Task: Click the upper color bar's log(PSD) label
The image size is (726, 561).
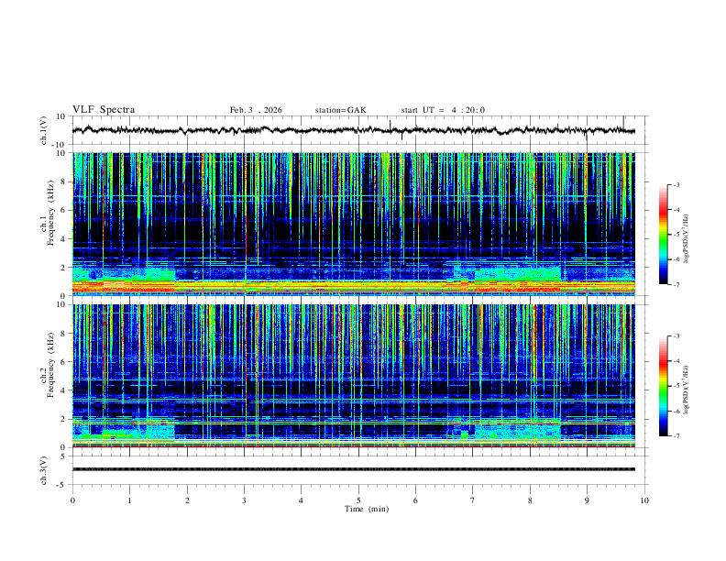Action: point(687,238)
